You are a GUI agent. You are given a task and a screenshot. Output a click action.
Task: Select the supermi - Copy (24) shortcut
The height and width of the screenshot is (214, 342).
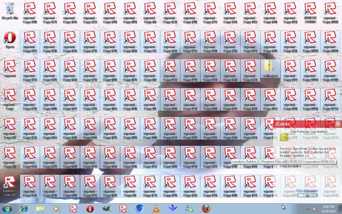190,128
